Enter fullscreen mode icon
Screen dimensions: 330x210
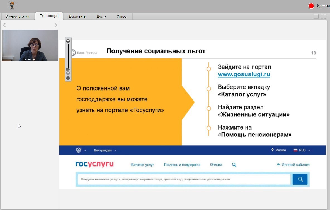click(324, 16)
